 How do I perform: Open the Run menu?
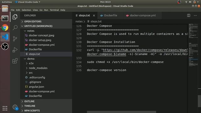pos(46,10)
